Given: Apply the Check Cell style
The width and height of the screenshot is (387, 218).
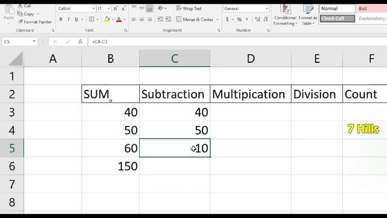Looking at the screenshot, I should click(337, 19).
